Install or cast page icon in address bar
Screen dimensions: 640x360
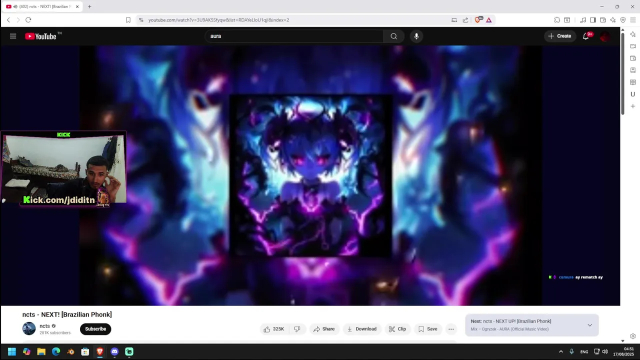point(454,20)
